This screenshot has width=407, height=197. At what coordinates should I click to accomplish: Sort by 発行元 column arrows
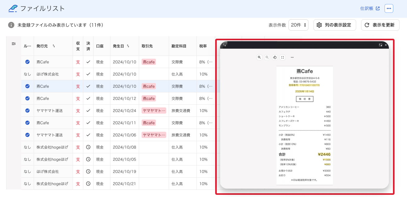click(54, 46)
